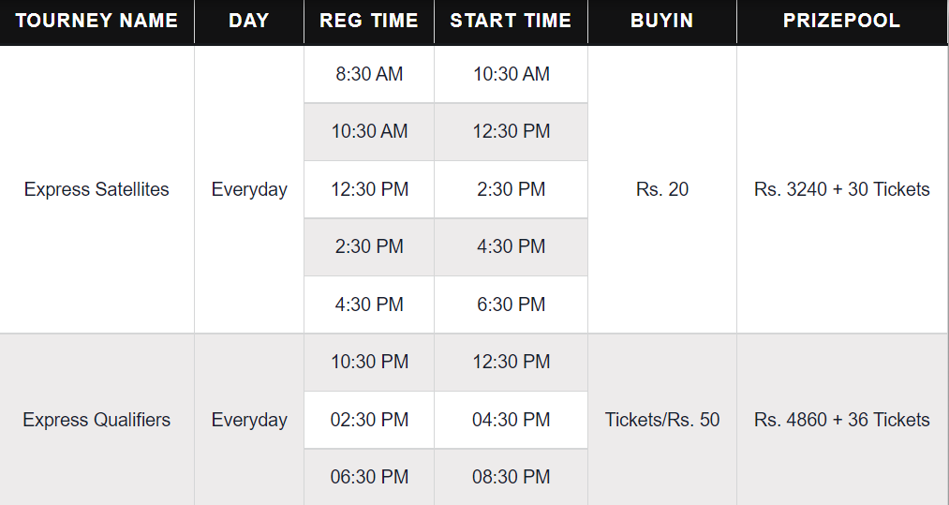Click the 10:30 PM registration time cell
Screen dimensions: 949x505
(368, 362)
